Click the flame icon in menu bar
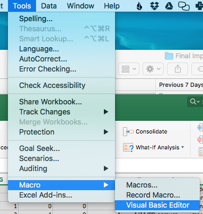The height and width of the screenshot is (214, 203). pos(139,6)
